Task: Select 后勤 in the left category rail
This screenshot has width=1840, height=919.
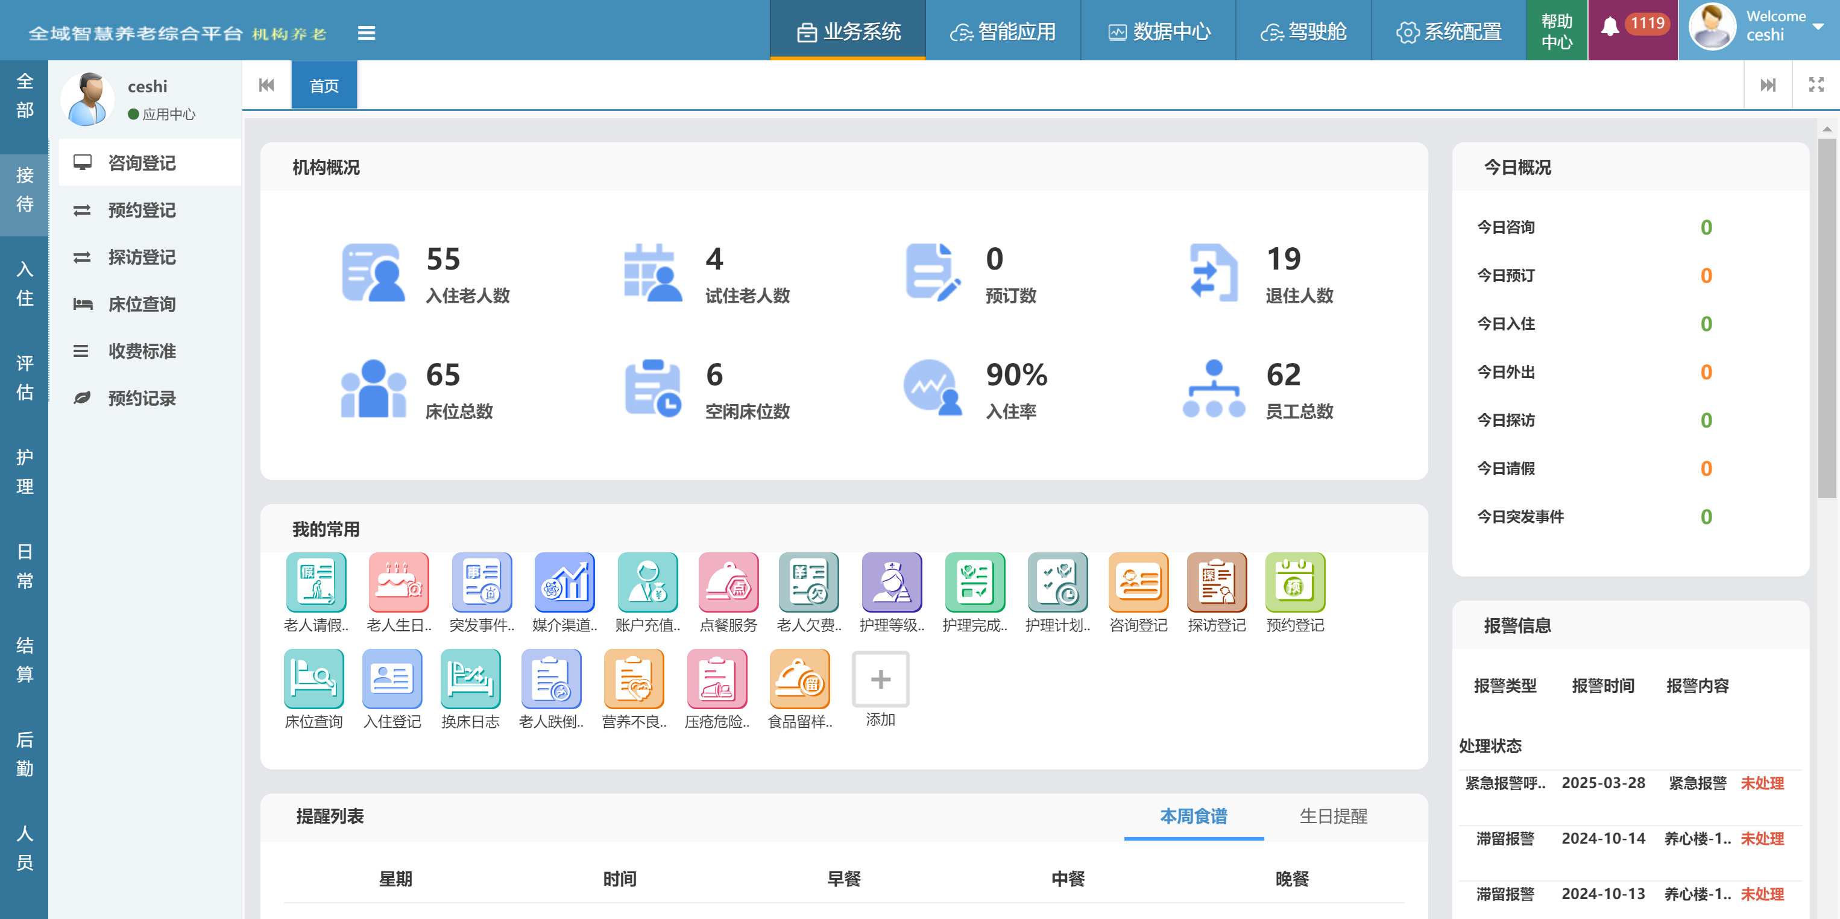Action: (24, 754)
